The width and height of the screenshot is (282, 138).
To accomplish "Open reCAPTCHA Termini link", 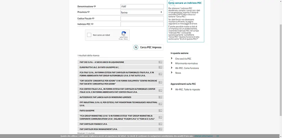I will [126, 39].
